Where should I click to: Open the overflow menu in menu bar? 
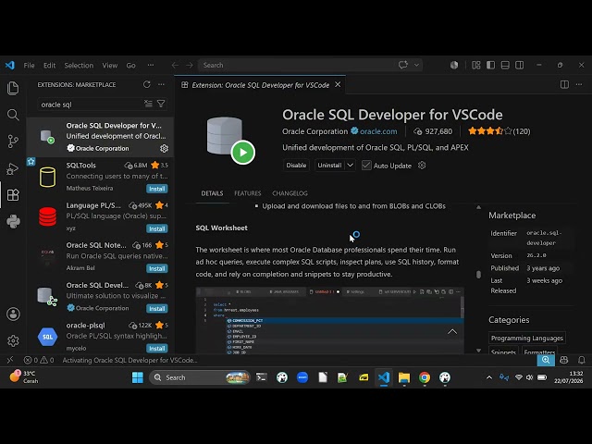click(151, 66)
